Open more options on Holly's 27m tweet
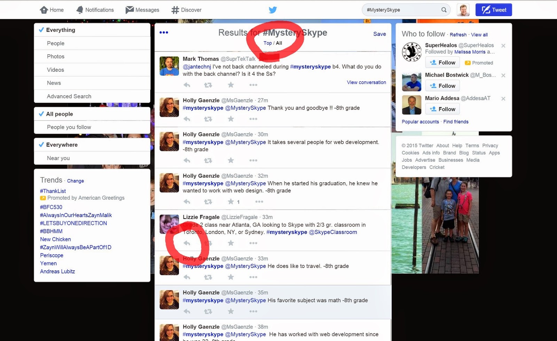Viewport: 557px width, 341px height. [253, 119]
